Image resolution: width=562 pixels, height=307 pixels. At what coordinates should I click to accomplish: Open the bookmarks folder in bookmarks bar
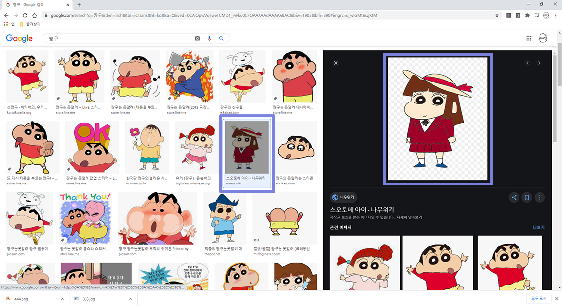(30, 24)
